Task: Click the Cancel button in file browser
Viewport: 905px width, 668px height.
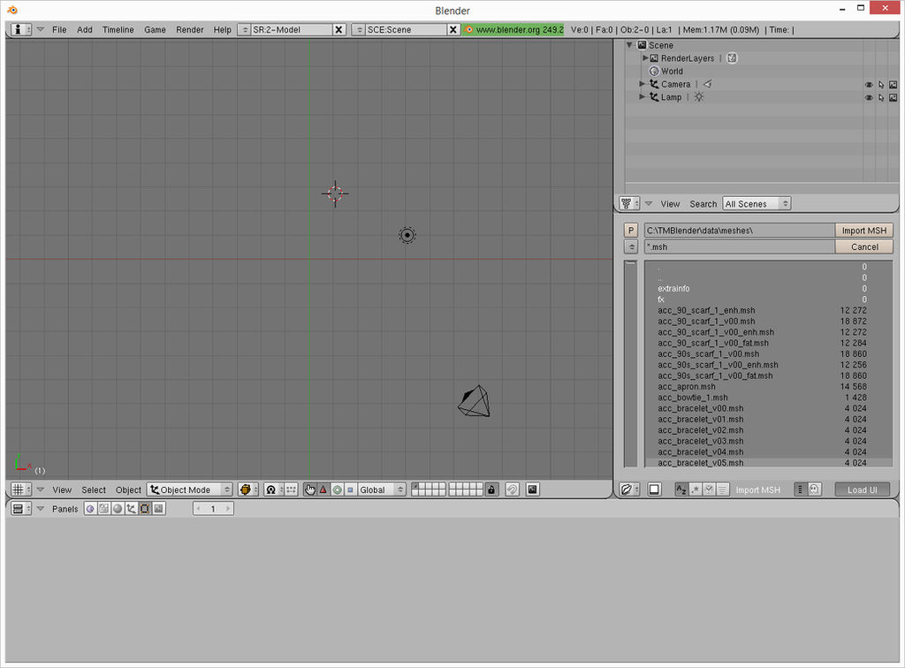Action: pyautogui.click(x=864, y=247)
